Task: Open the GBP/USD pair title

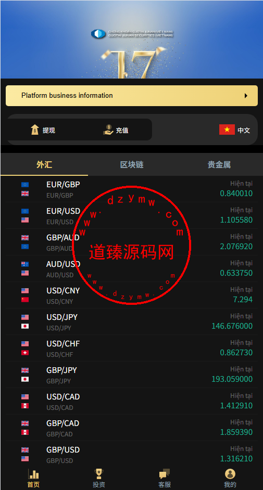Action: 63,450
